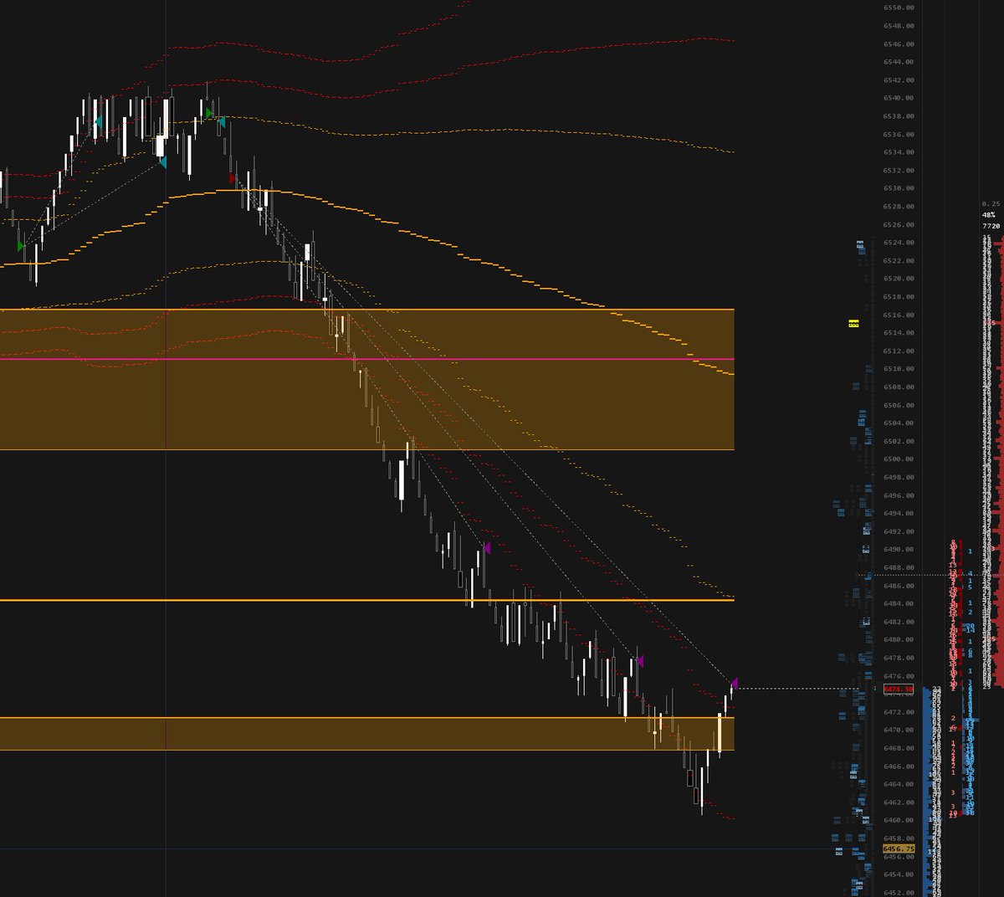Select the orange horizontal line near 6484
Image resolution: width=1004 pixels, height=897 pixels.
point(367,600)
